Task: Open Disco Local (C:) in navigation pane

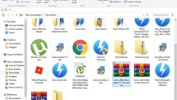Action: point(16,87)
